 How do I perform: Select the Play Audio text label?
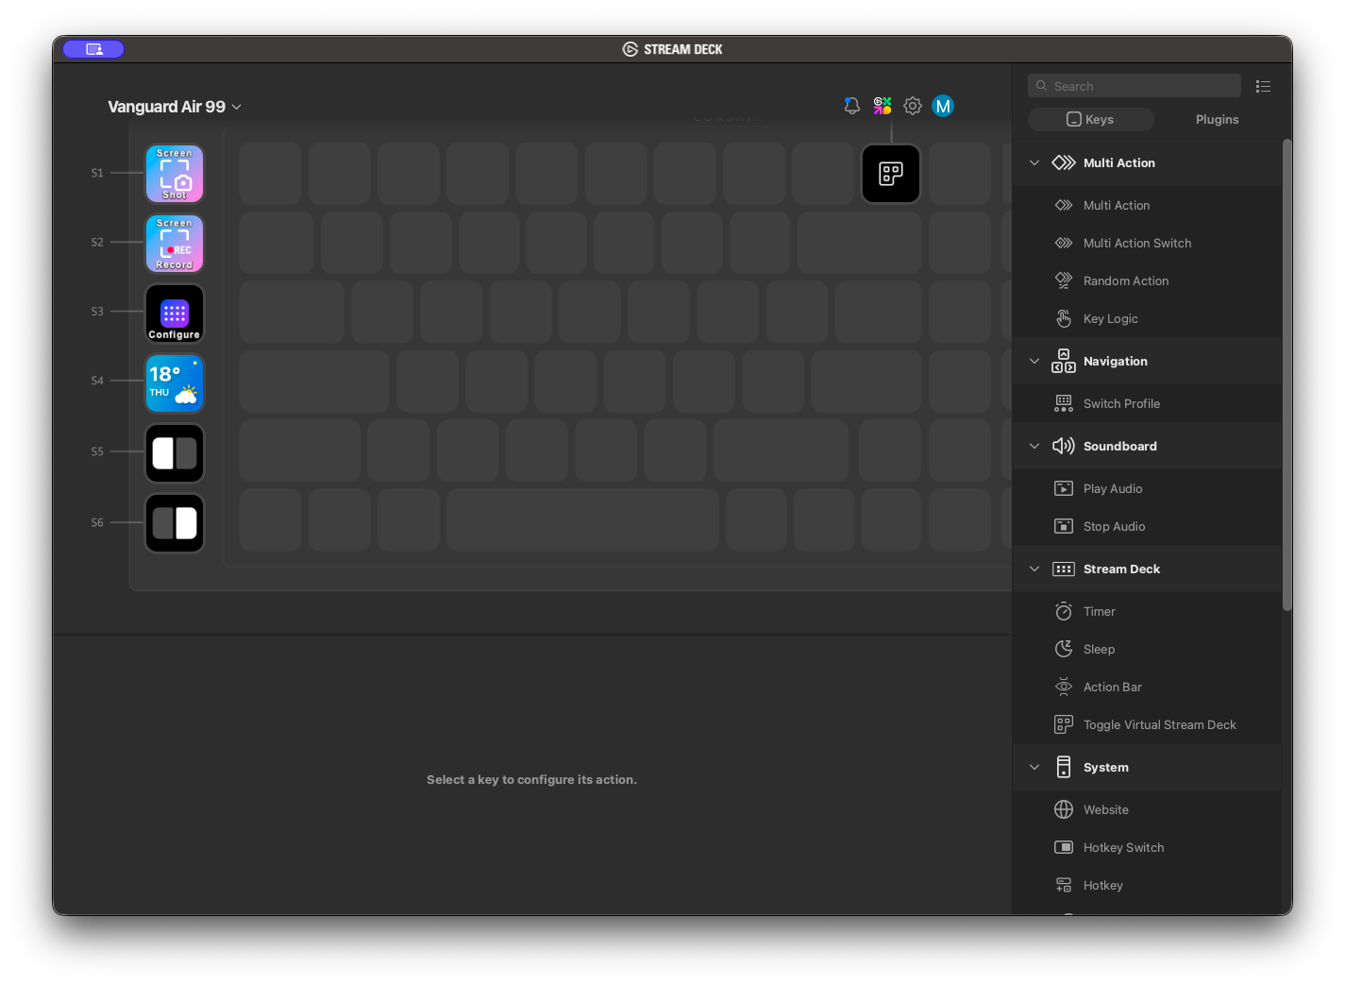pyautogui.click(x=1113, y=488)
